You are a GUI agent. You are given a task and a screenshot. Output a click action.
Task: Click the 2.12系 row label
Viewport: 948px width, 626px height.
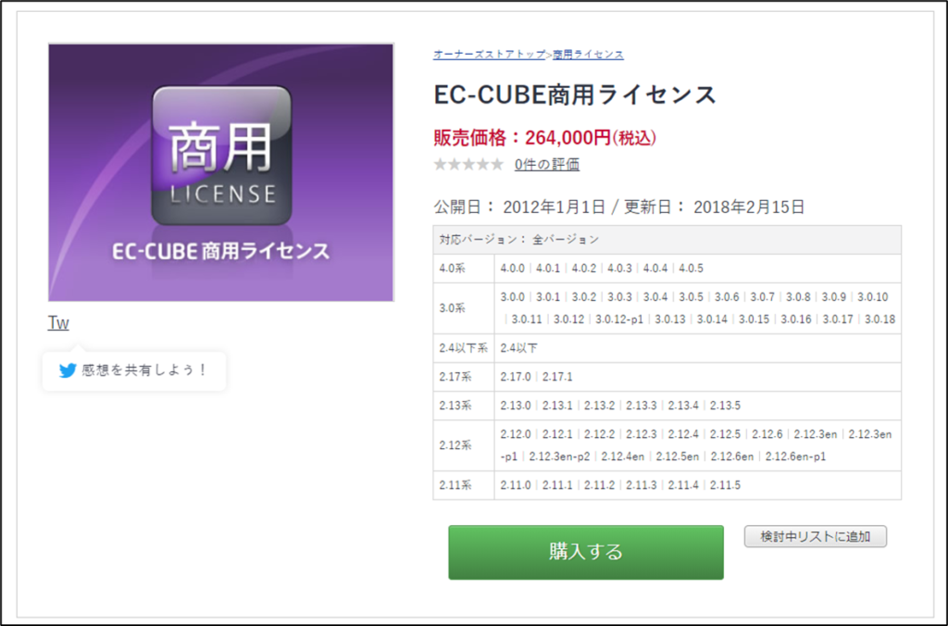point(455,445)
